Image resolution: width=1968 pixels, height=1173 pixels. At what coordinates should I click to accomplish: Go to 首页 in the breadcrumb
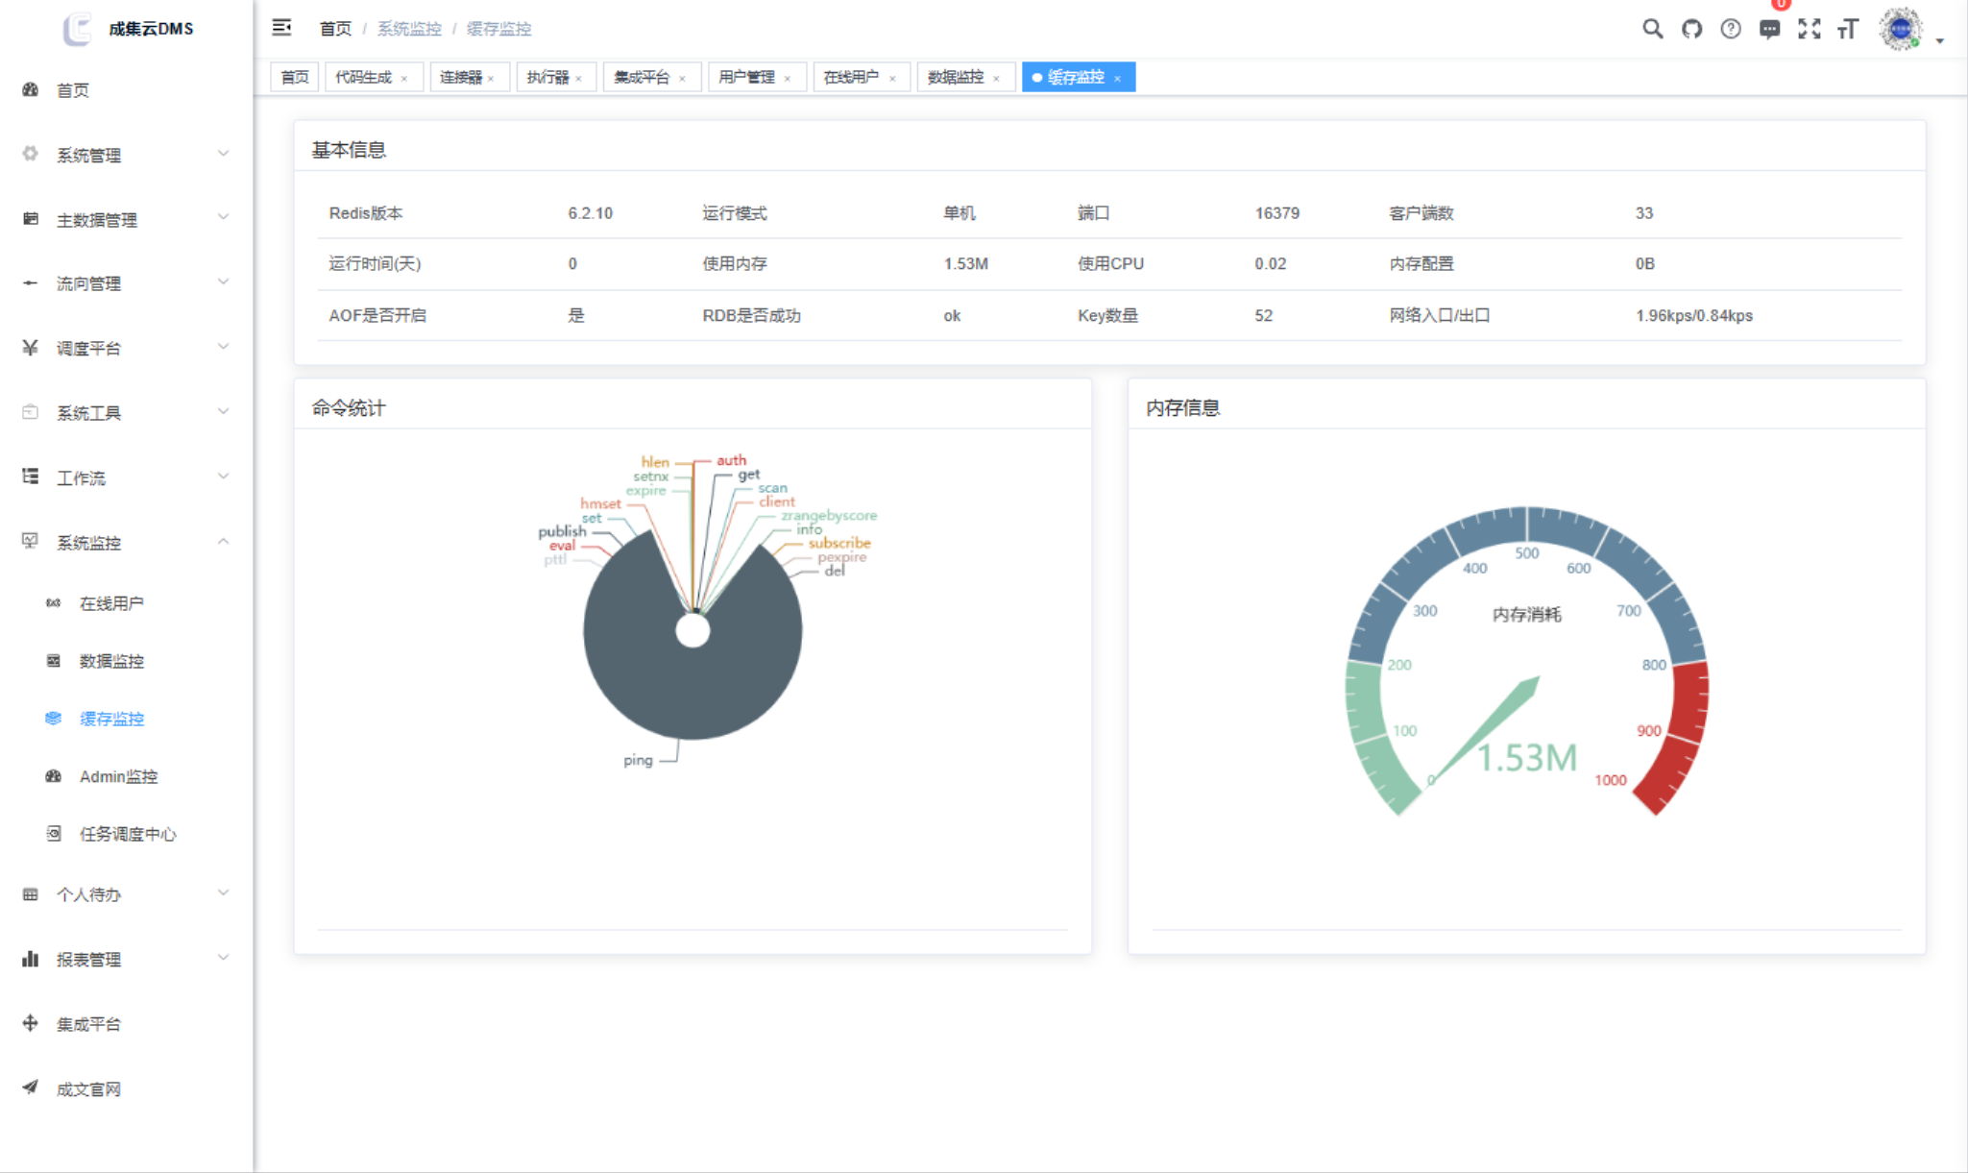[x=335, y=29]
